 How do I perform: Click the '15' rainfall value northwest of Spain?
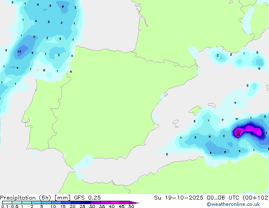point(19,51)
